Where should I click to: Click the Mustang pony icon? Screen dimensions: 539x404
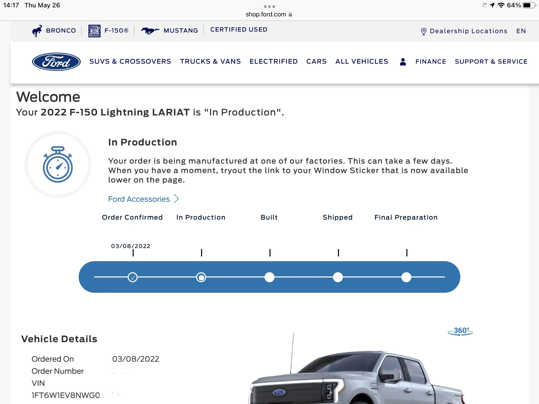(150, 31)
